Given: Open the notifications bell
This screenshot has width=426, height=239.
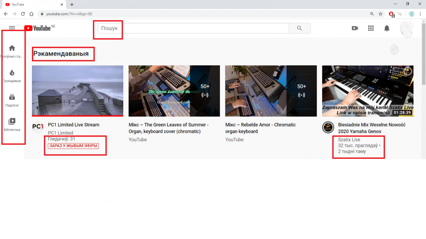Looking at the screenshot, I should click(x=387, y=28).
